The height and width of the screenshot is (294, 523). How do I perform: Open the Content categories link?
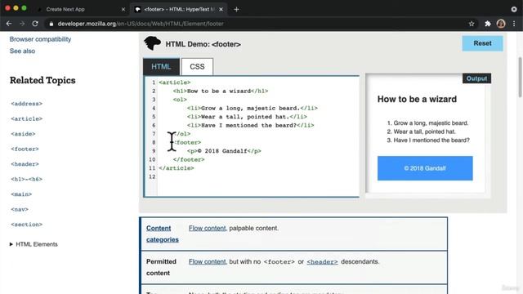[x=163, y=234]
